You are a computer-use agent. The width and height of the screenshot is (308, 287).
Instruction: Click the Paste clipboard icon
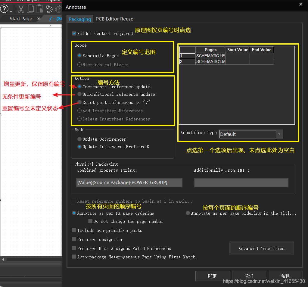(39, 9)
